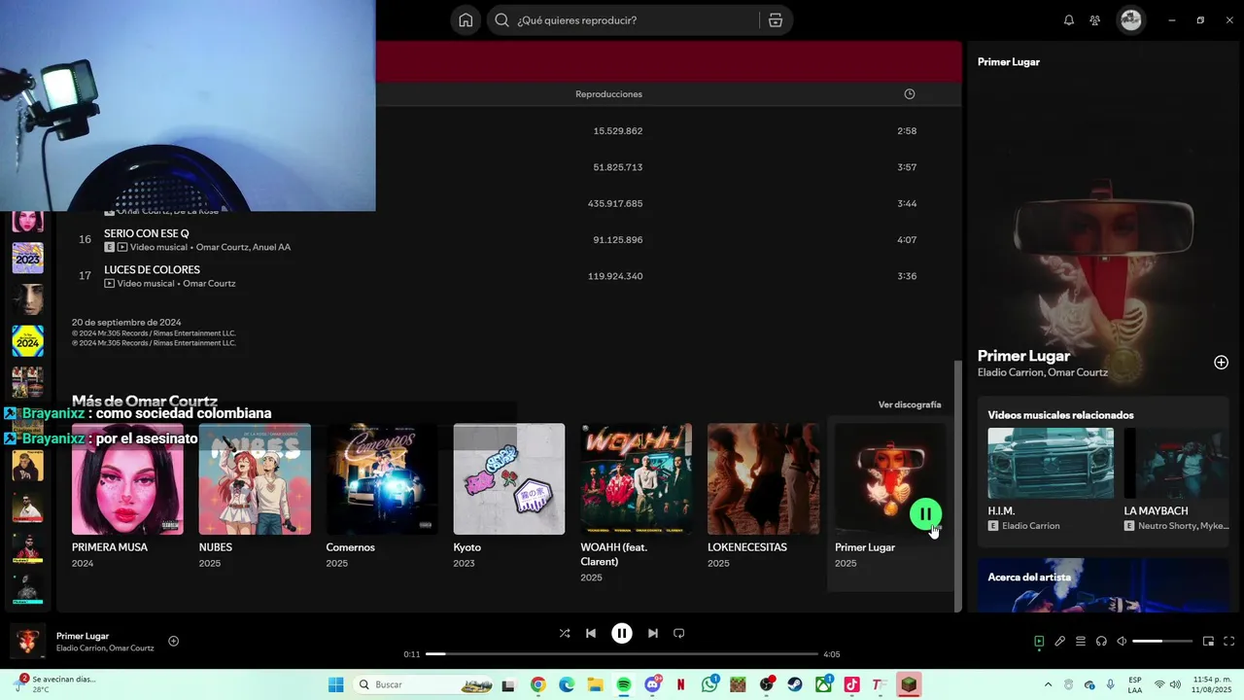Image resolution: width=1244 pixels, height=700 pixels.
Task: Open the user profile avatar menu
Action: [1130, 20]
